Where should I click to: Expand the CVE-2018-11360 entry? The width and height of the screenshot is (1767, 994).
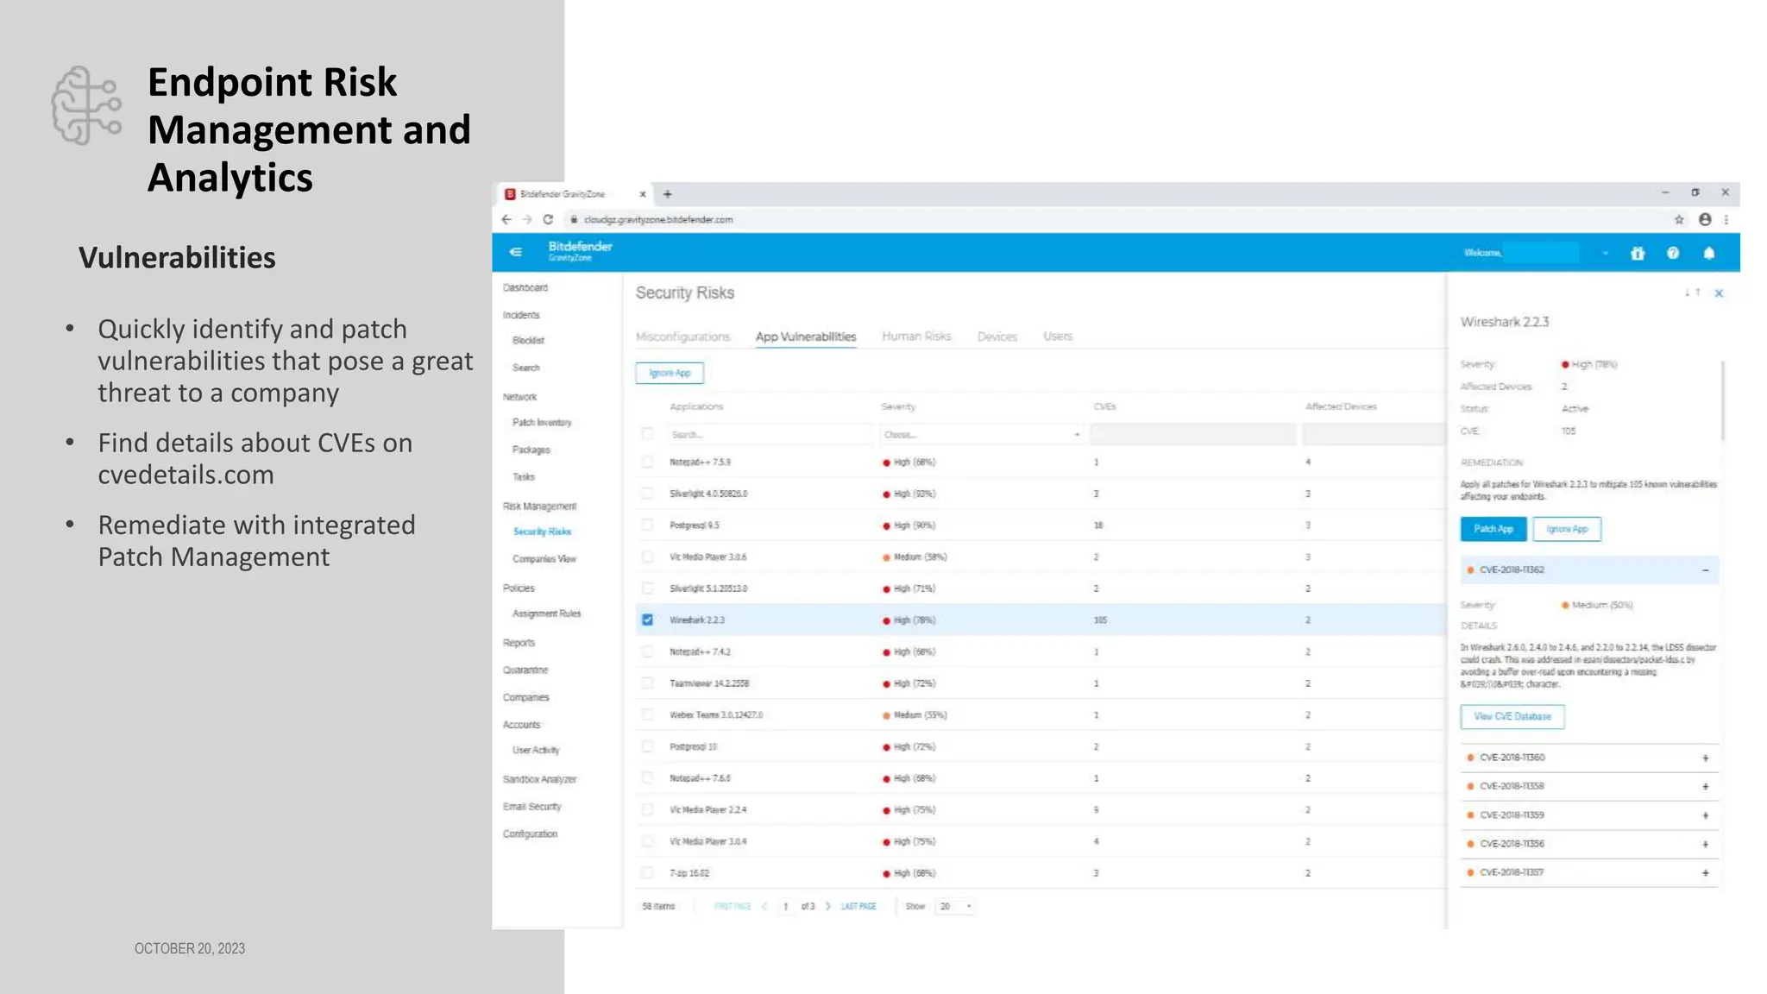1705,758
